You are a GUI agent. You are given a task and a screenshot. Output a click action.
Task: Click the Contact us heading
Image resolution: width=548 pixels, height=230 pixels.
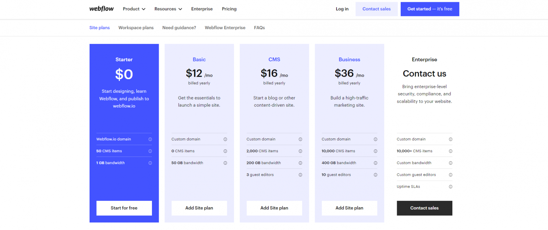pos(425,74)
